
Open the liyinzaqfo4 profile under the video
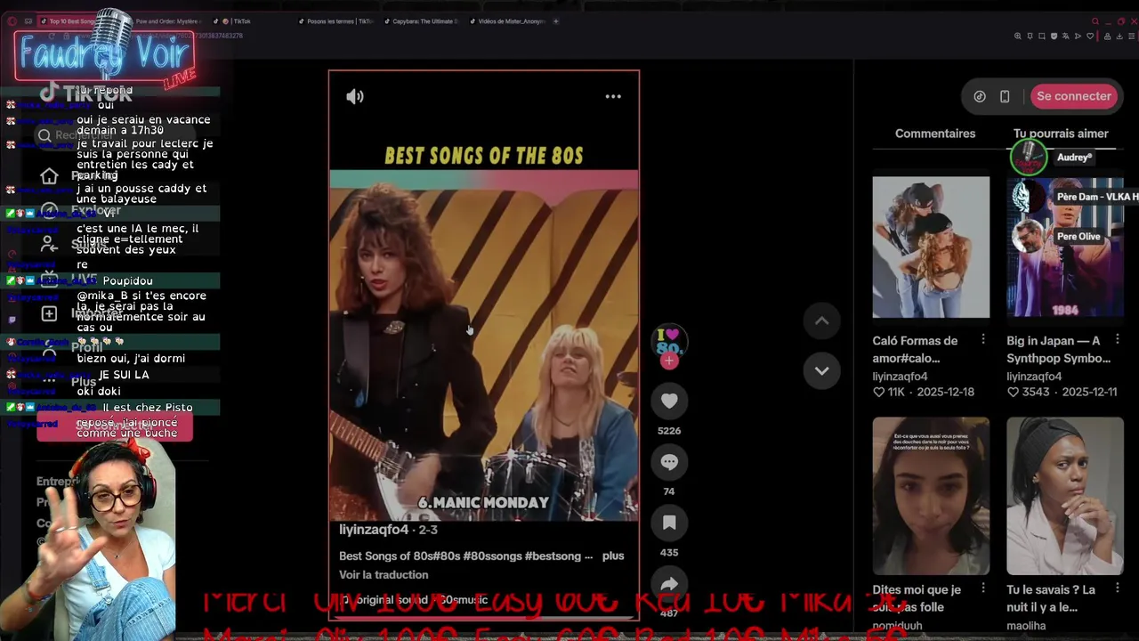pos(374,530)
